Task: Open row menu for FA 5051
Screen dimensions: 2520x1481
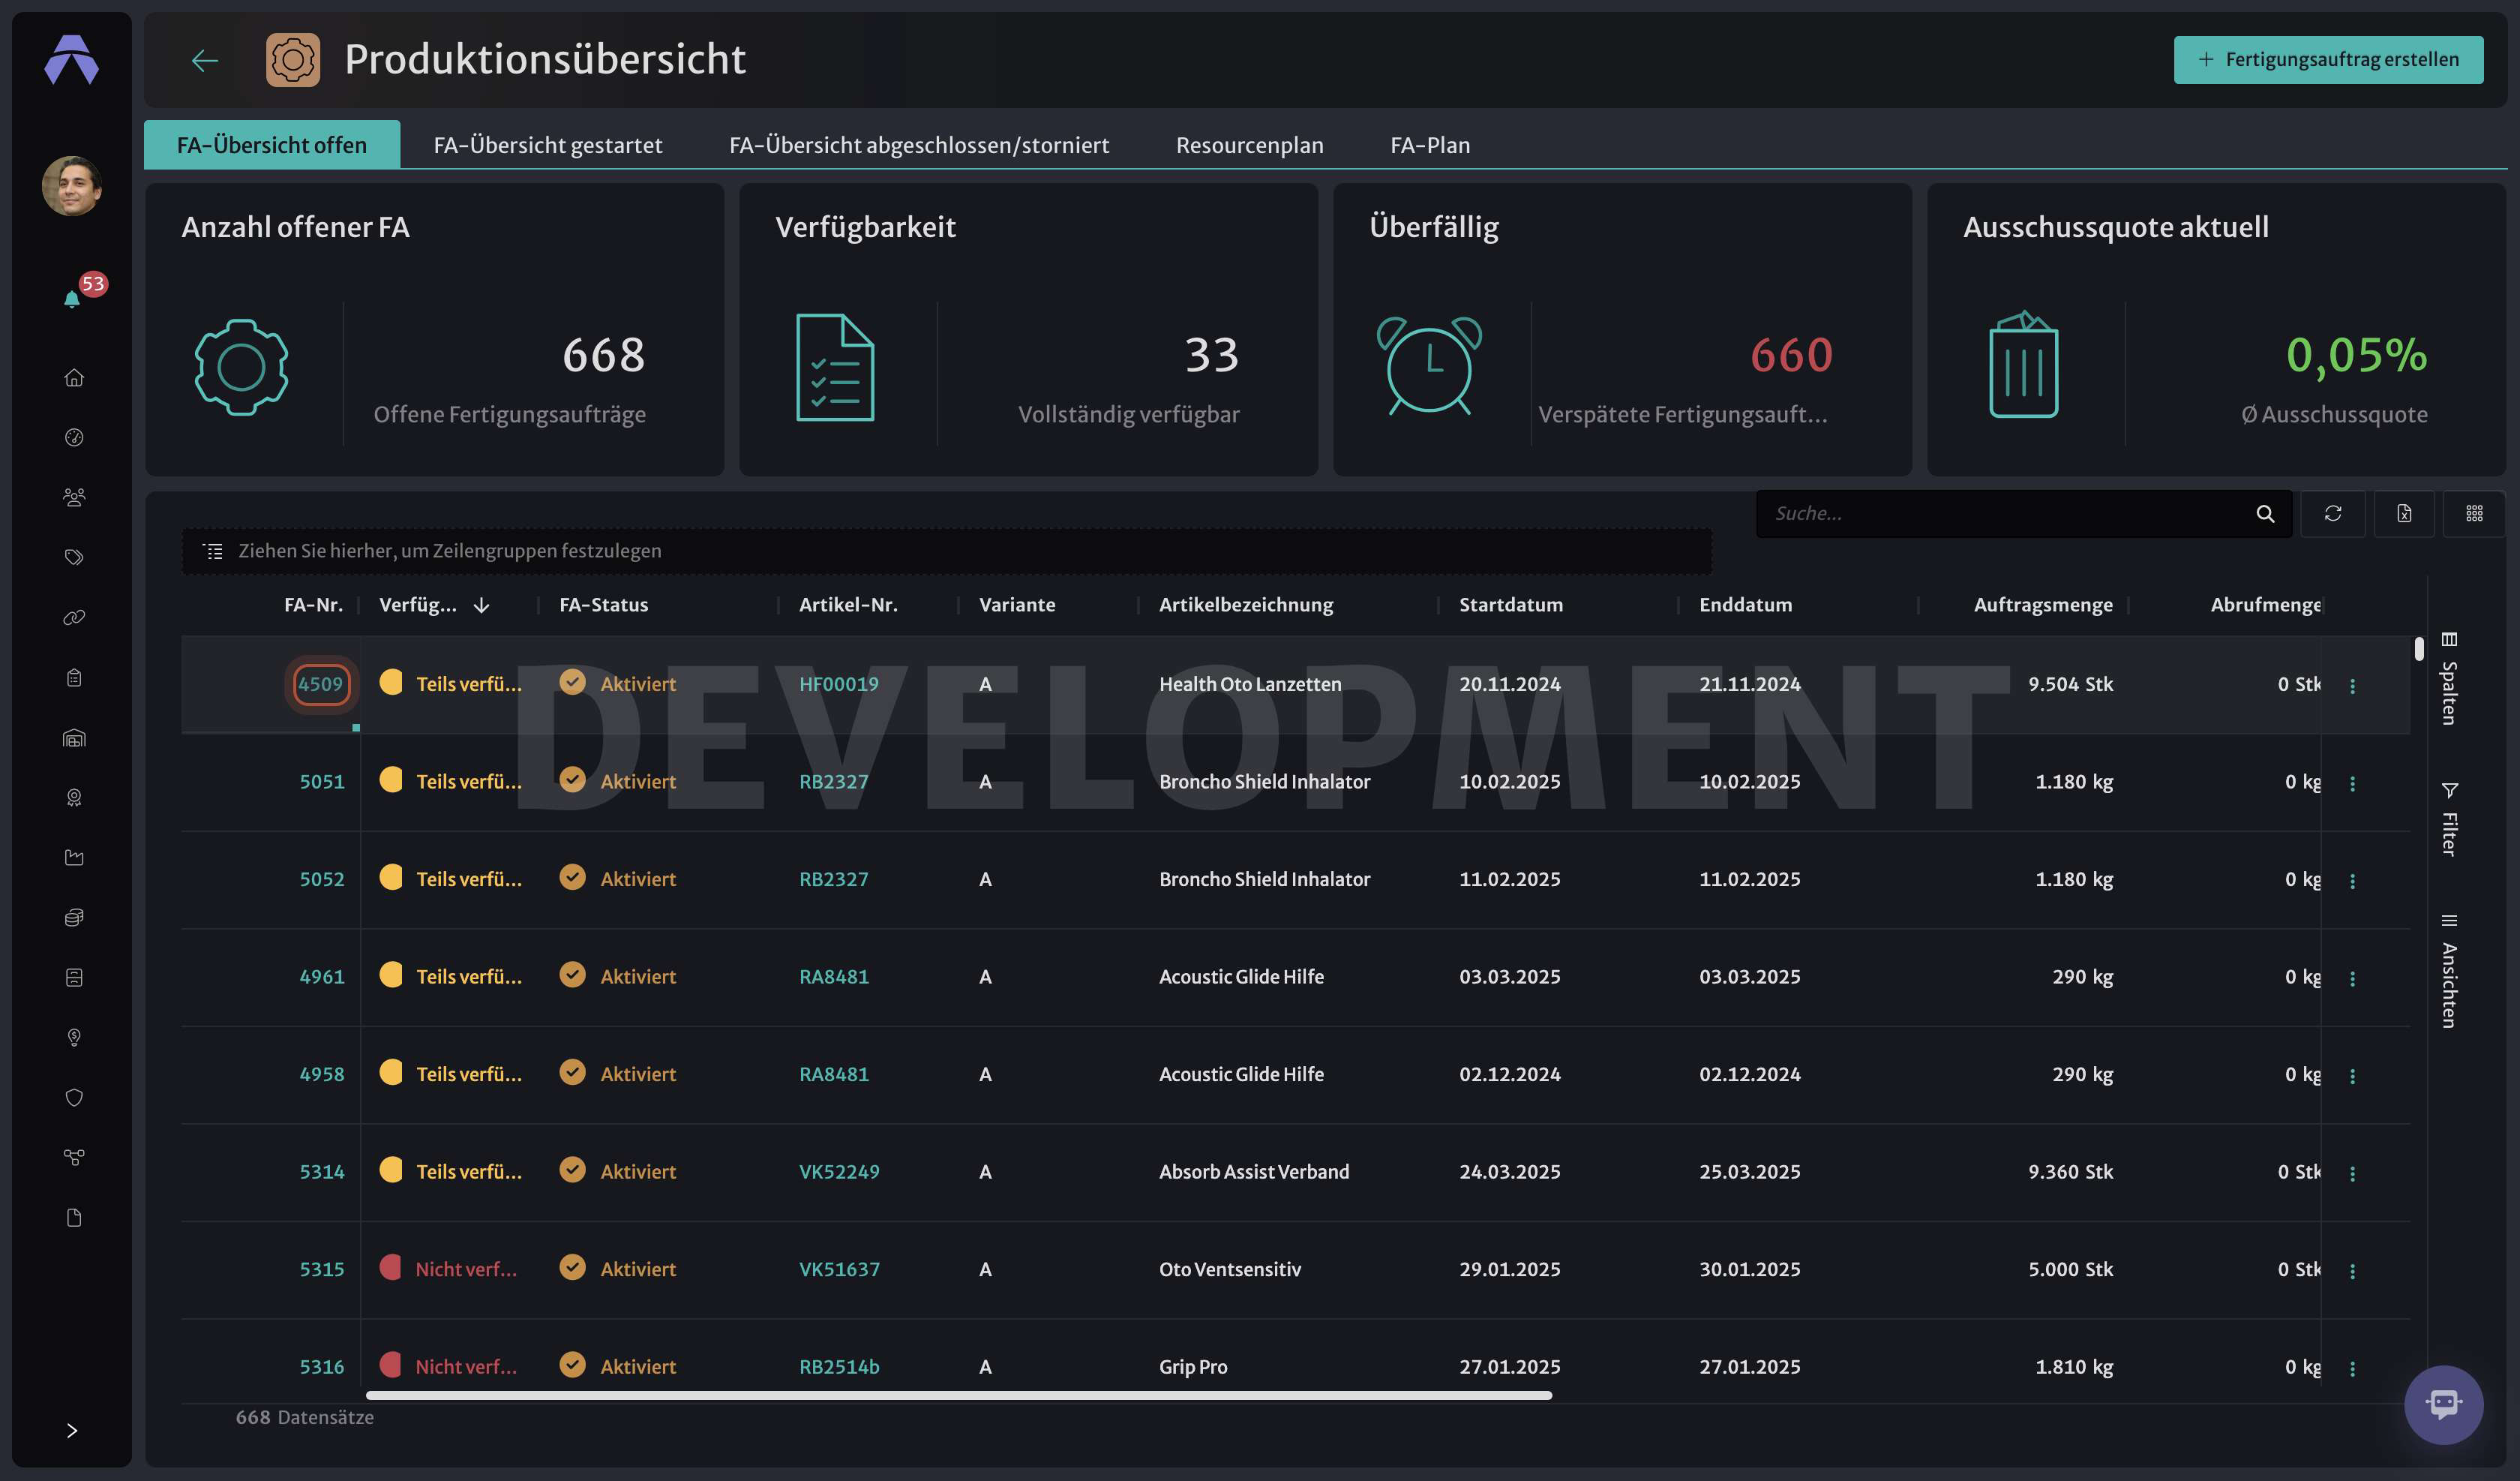Action: [x=2352, y=783]
